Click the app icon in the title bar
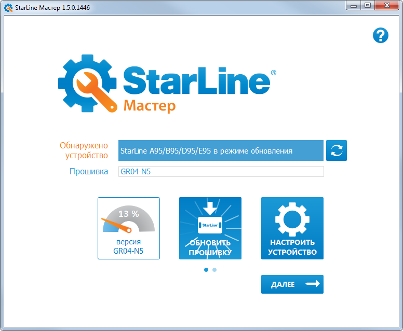Viewport: 403px width, 331px height. point(8,7)
